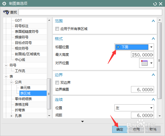Click the binoculars find icon
Screen dimensions: 165x136
pos(6,12)
